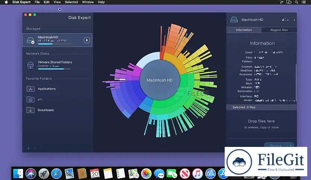Open the View menu

pos(57,2)
